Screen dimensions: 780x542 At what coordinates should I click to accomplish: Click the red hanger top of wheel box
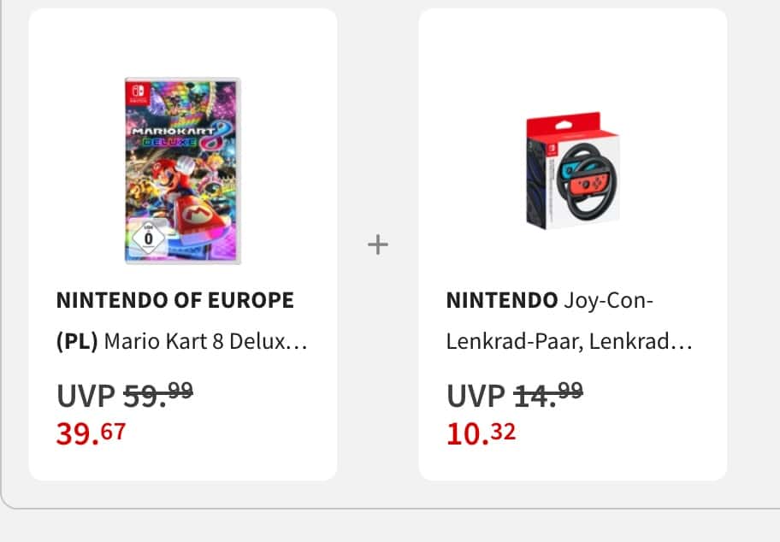click(564, 124)
